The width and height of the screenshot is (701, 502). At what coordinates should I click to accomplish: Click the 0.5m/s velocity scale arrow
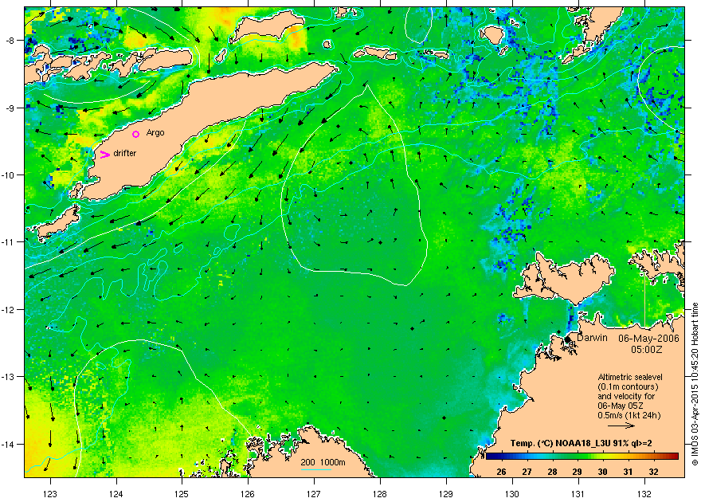pos(621,426)
